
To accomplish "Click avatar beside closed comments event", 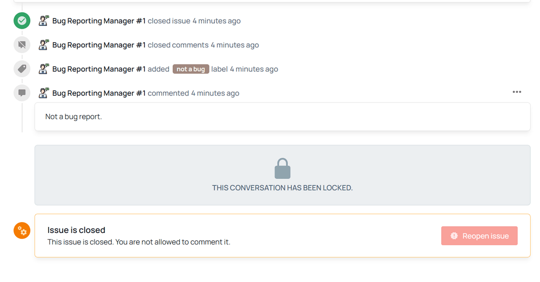I will pyautogui.click(x=44, y=45).
